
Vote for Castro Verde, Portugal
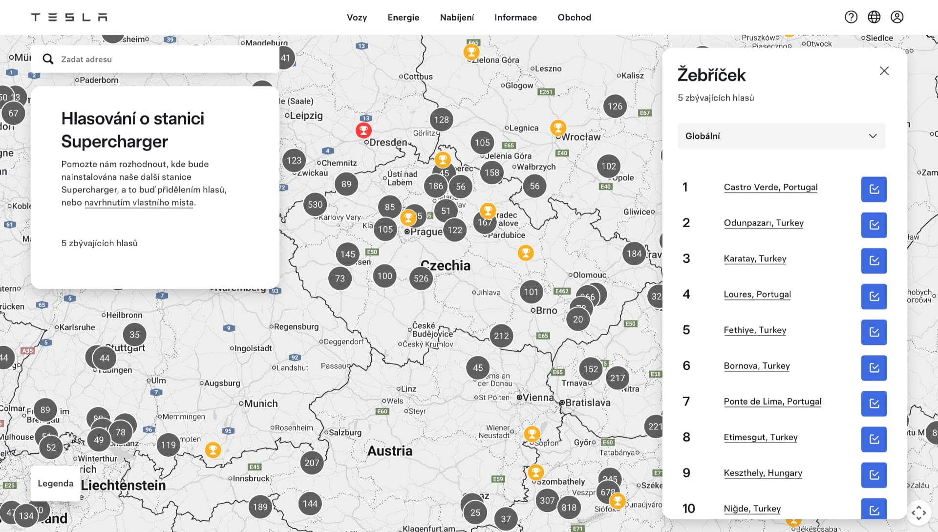click(874, 189)
